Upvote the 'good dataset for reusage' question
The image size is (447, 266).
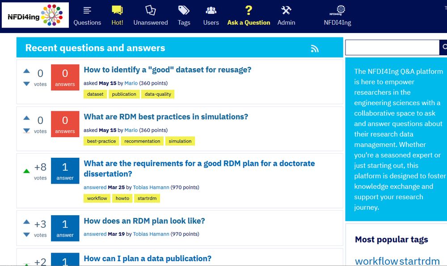[26, 71]
